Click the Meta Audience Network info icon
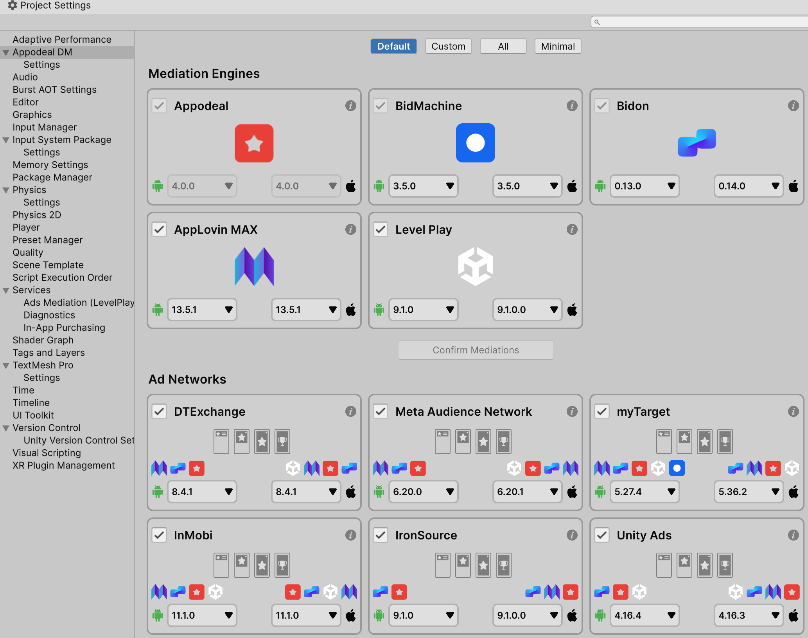Viewport: 808px width, 638px height. [572, 411]
